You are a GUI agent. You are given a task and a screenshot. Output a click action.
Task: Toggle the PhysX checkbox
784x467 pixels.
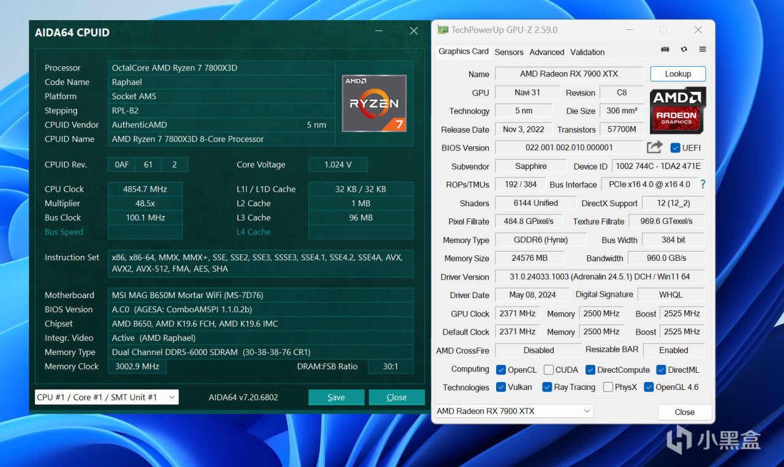coord(608,387)
